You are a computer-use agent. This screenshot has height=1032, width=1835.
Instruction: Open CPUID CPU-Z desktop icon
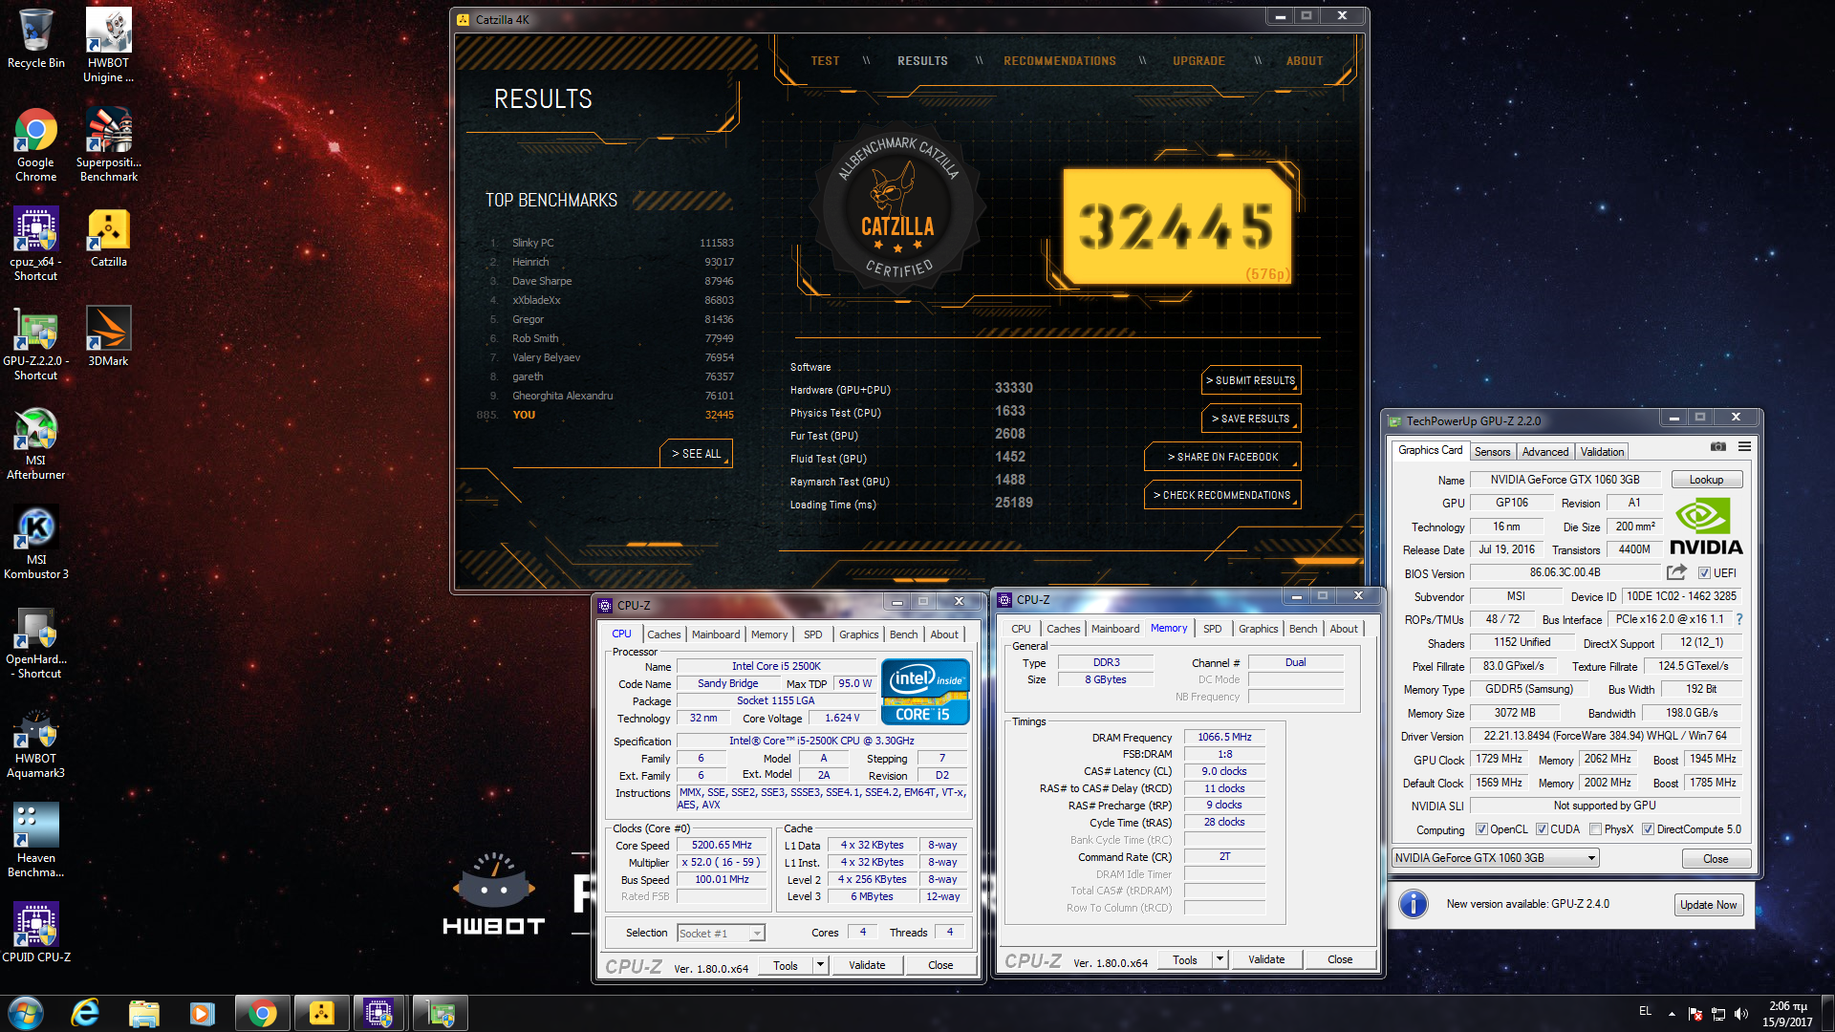pos(36,932)
